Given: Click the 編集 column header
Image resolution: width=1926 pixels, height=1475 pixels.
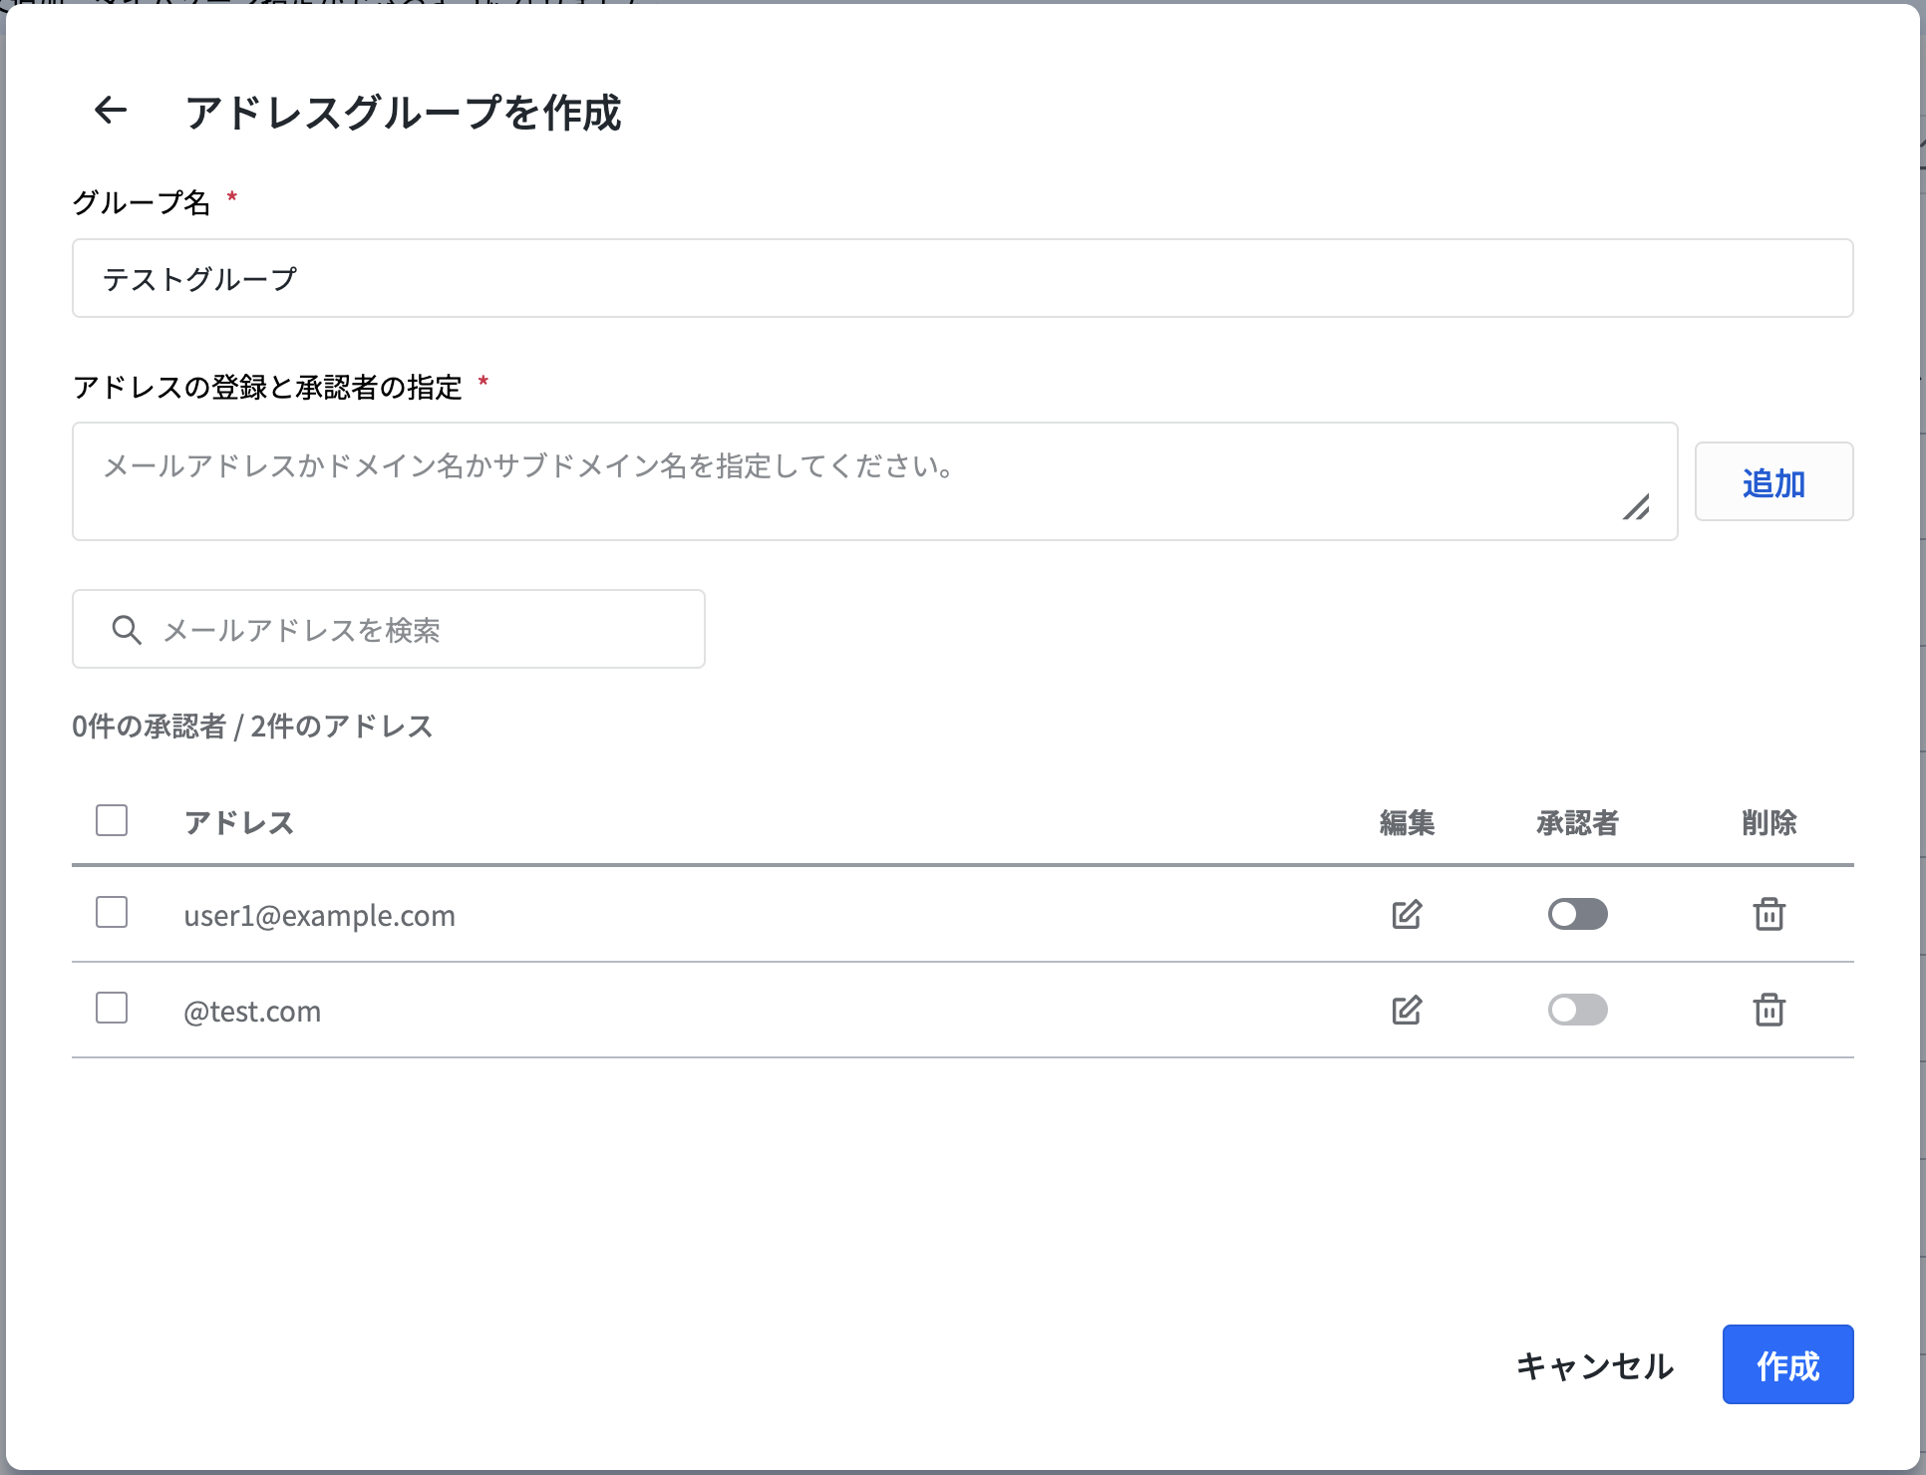Looking at the screenshot, I should click(x=1407, y=822).
